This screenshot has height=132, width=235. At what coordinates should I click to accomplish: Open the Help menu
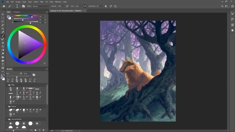click(65, 2)
